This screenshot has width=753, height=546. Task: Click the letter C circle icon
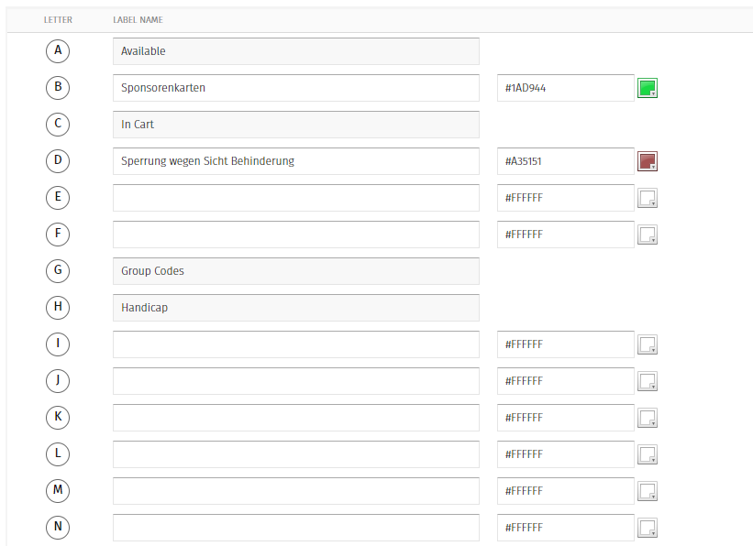58,125
